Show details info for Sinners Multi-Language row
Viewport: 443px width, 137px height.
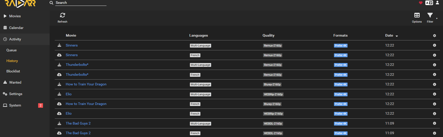pyautogui.click(x=434, y=45)
